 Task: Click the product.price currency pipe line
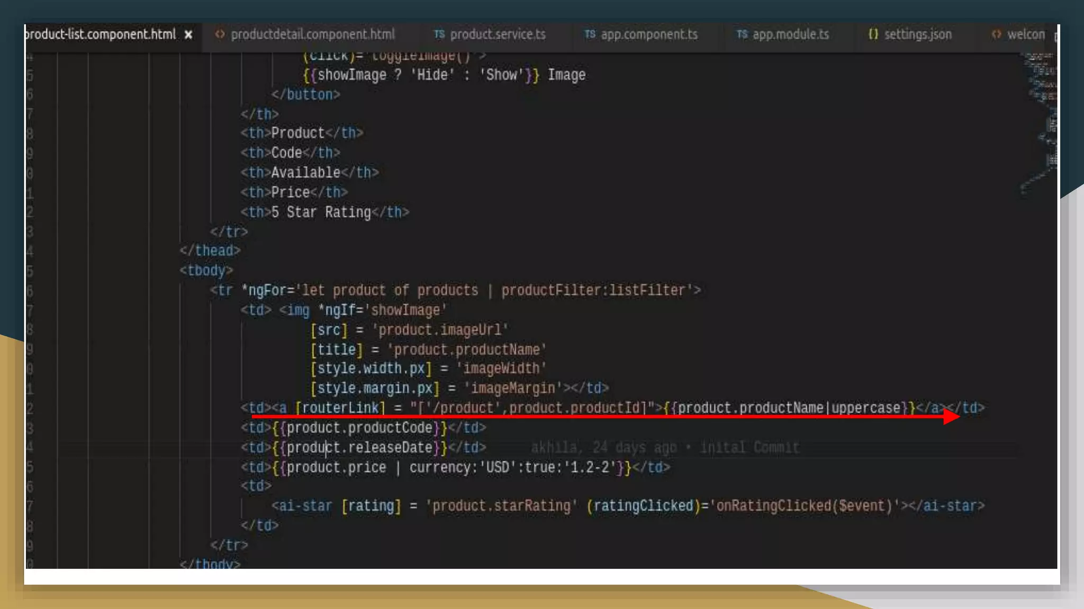[455, 467]
